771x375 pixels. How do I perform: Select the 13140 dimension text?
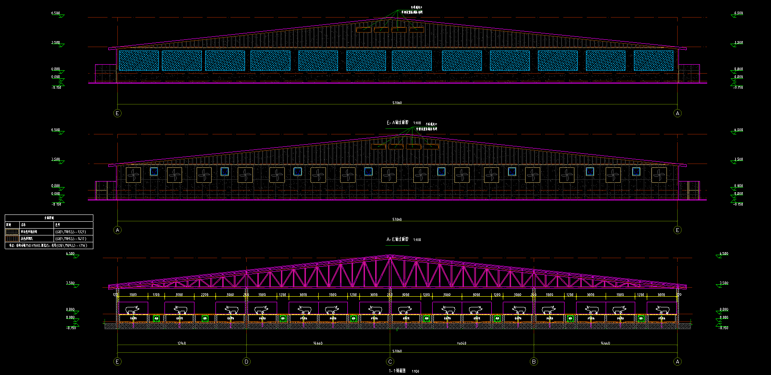182,343
